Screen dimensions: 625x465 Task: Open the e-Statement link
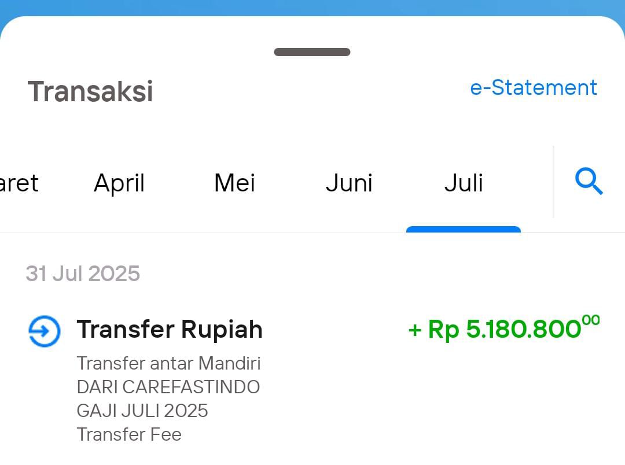tap(534, 87)
